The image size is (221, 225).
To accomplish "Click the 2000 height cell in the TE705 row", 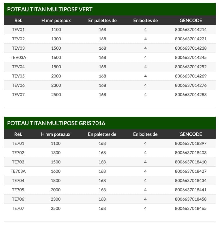I will pyautogui.click(x=56, y=190).
